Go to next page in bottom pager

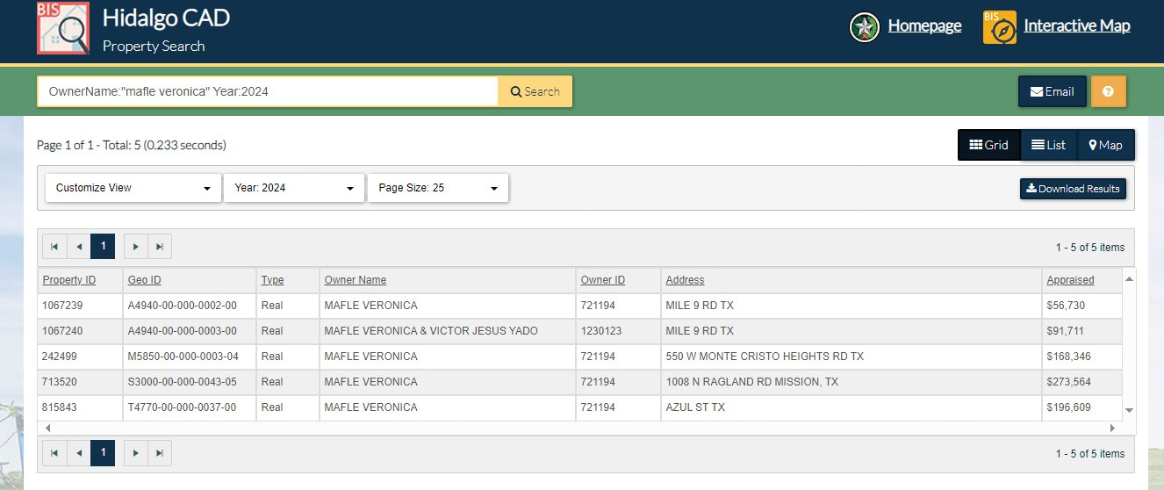point(136,453)
